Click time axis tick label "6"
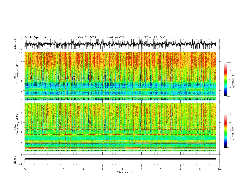This screenshot has width=247, height=190. tap(141, 169)
